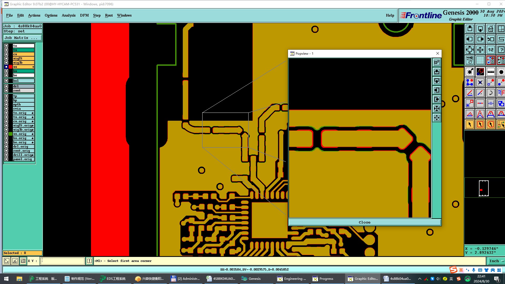Click the Close button in Popview
505x284 pixels.
364,222
